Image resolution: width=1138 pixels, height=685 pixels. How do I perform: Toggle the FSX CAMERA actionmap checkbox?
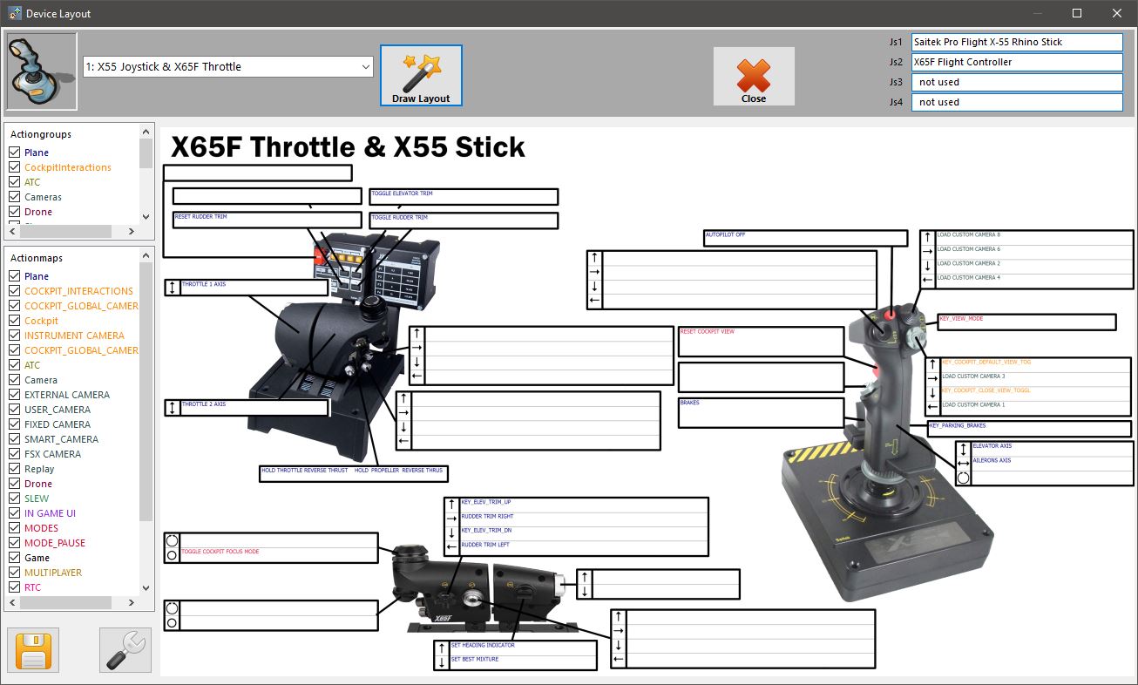click(x=15, y=454)
